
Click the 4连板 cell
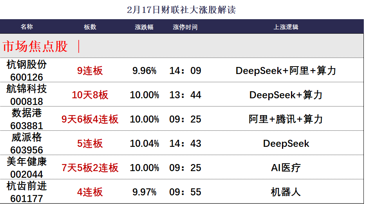pos(90,192)
